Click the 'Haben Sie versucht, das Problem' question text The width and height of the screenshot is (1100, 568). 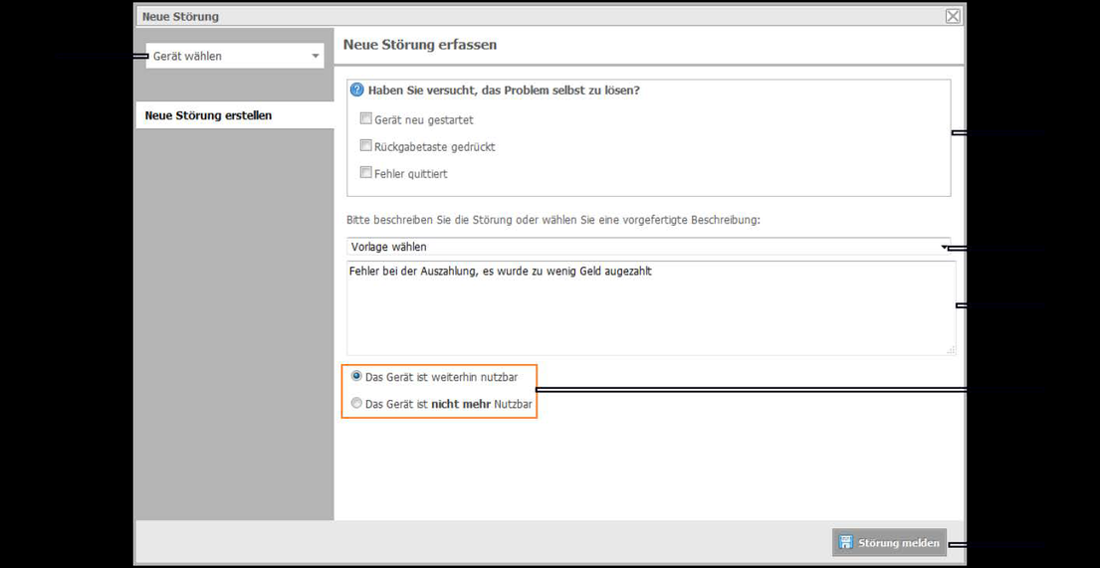[x=504, y=91]
